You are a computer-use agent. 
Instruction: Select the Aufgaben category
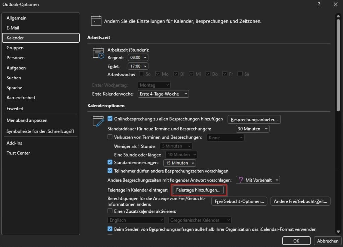tap(41, 68)
